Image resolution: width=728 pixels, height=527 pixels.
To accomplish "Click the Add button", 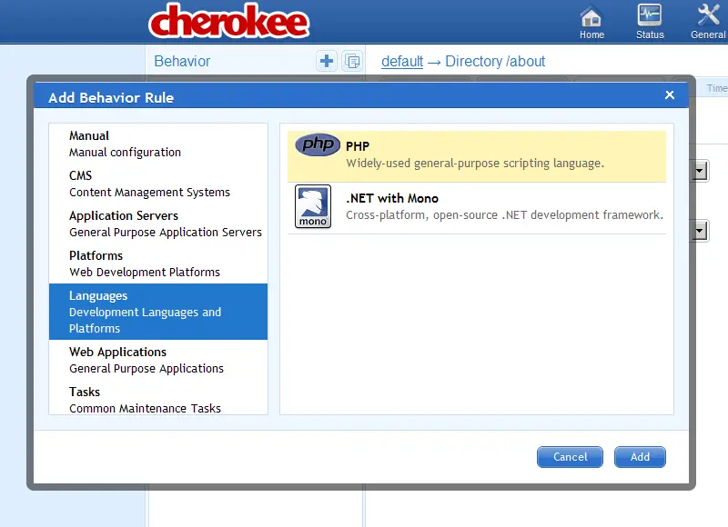I will pos(640,457).
